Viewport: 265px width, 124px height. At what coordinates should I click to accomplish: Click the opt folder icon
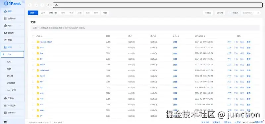[x=38, y=87]
